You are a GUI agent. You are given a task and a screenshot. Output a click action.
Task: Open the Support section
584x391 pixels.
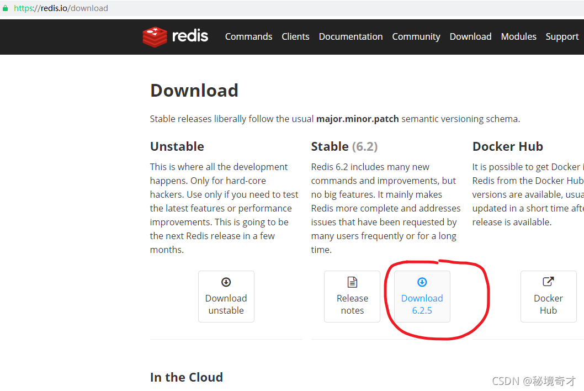(x=562, y=36)
